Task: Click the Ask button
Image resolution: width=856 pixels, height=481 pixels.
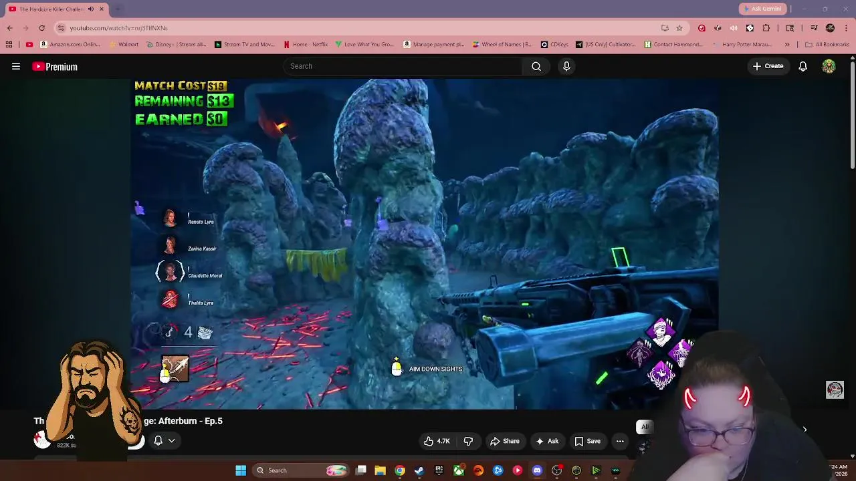Action: tap(547, 441)
